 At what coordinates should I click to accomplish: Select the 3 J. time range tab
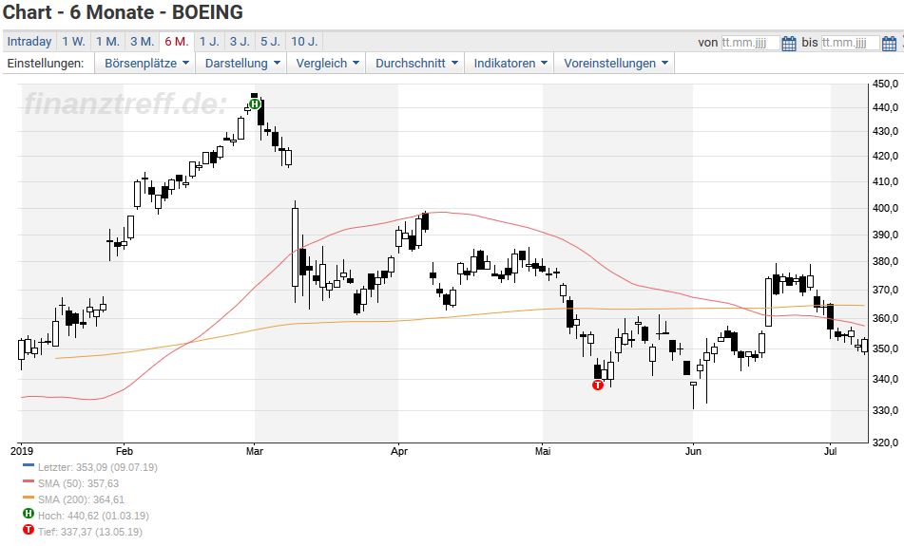(x=240, y=42)
